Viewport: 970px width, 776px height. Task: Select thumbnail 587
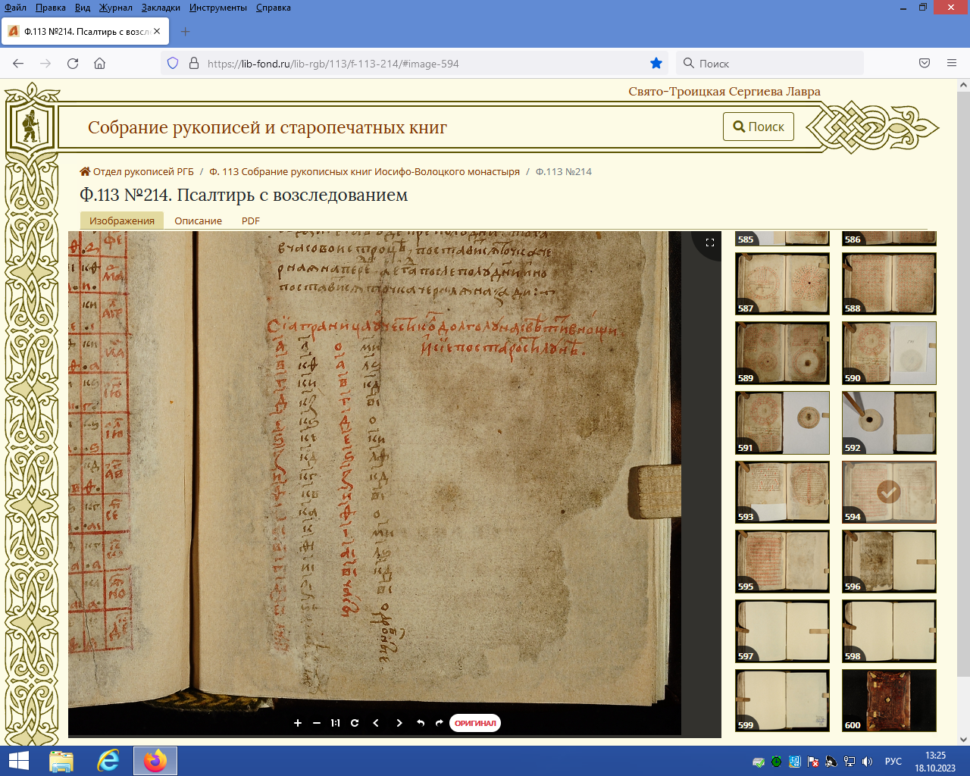click(x=782, y=283)
